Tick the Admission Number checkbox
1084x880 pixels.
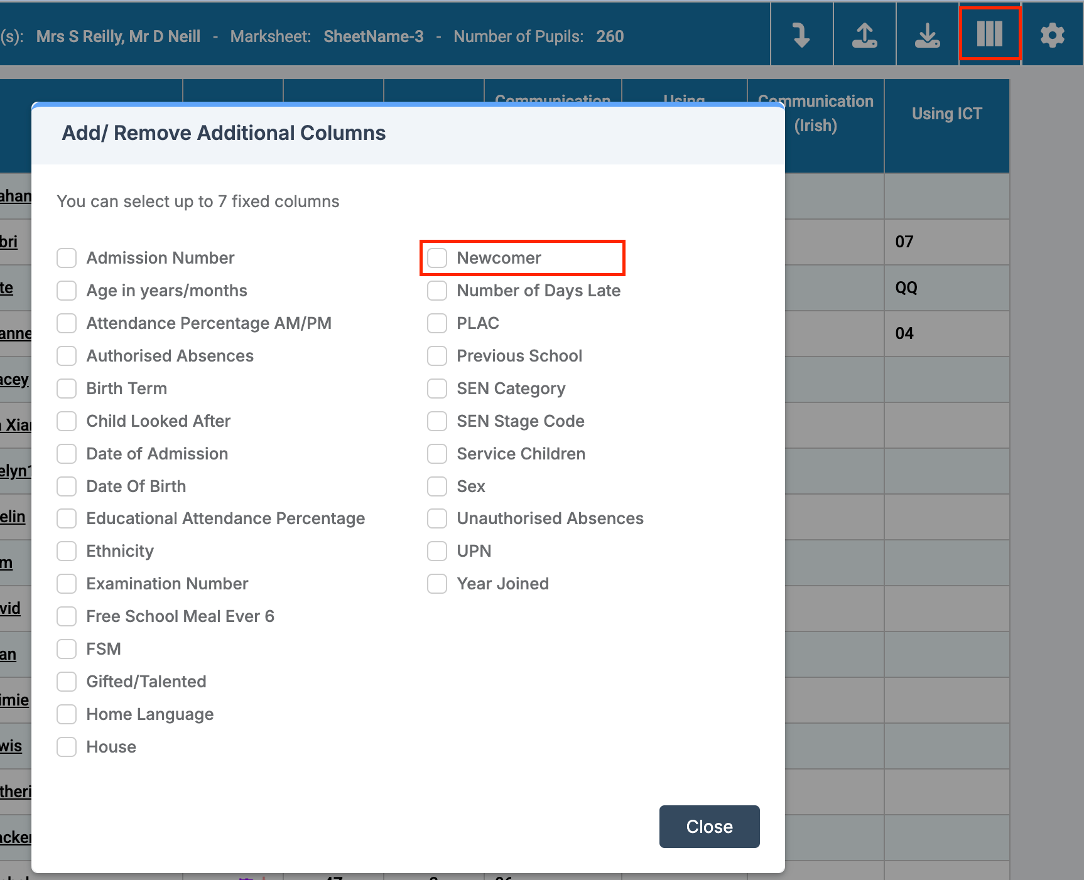(x=67, y=258)
